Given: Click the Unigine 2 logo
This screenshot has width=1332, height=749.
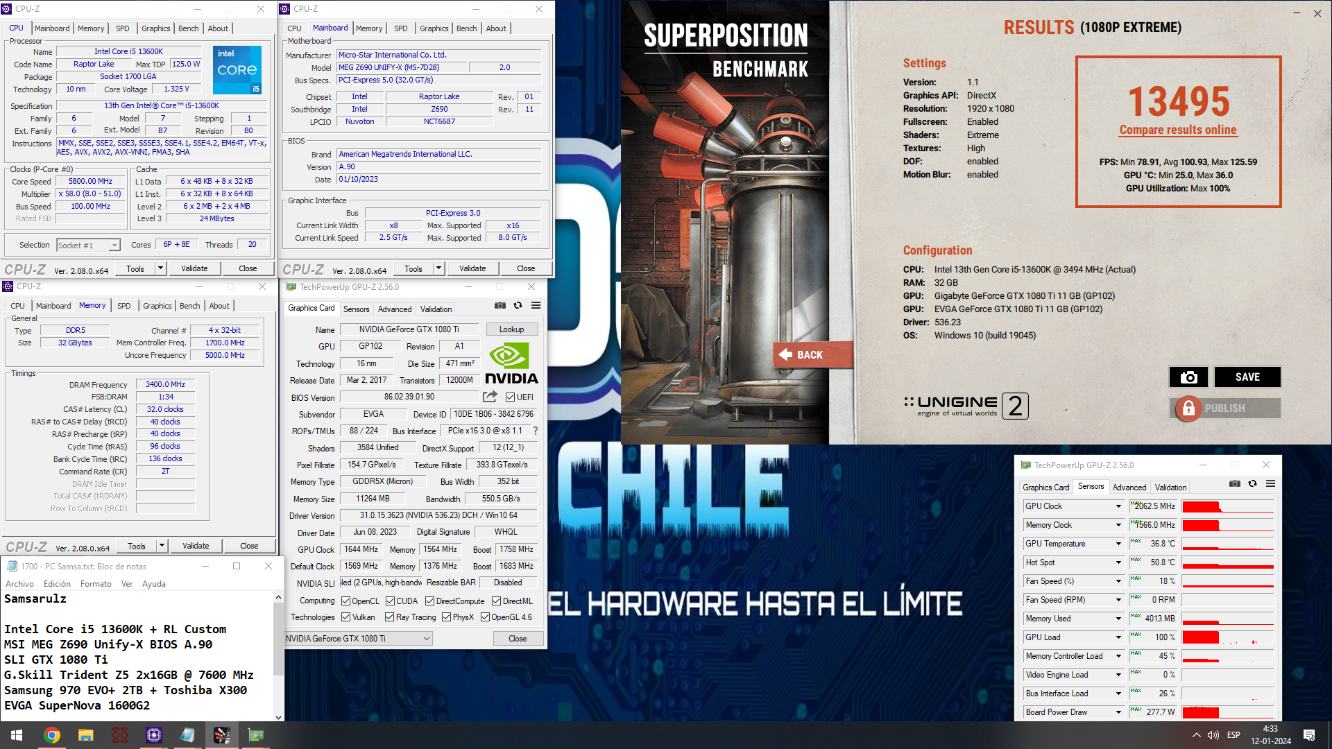Looking at the screenshot, I should [x=966, y=406].
